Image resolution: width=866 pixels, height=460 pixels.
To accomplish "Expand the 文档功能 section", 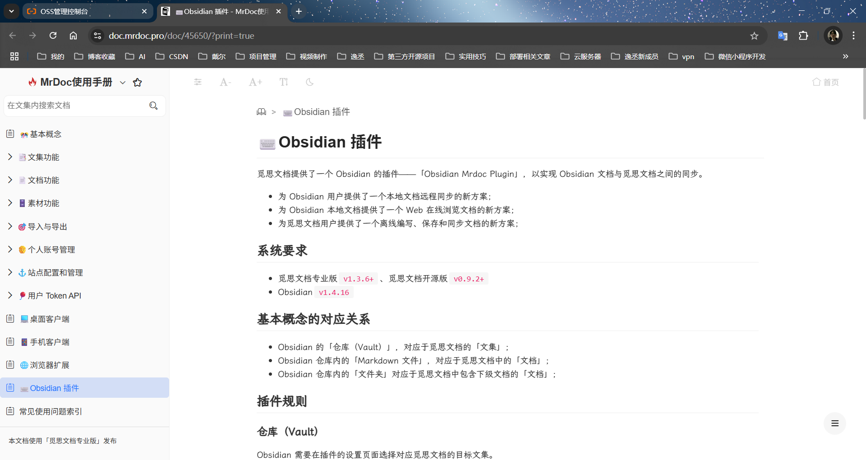I will pos(10,180).
